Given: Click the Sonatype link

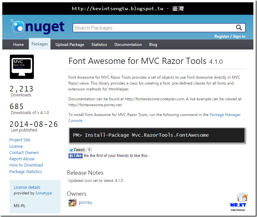Looking at the screenshot, I should 44,193.
